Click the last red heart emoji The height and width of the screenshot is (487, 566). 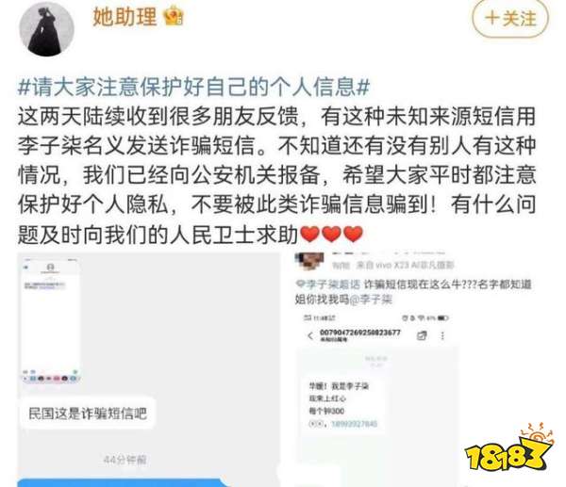(353, 234)
